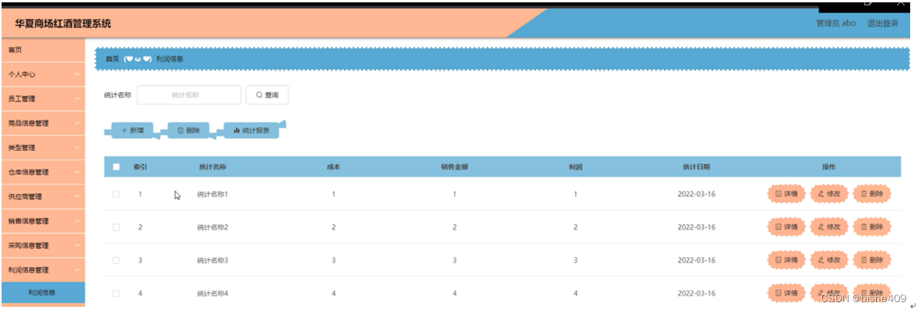Expand the 商品信息管理 sidebar menu
The height and width of the screenshot is (310, 918).
(43, 123)
